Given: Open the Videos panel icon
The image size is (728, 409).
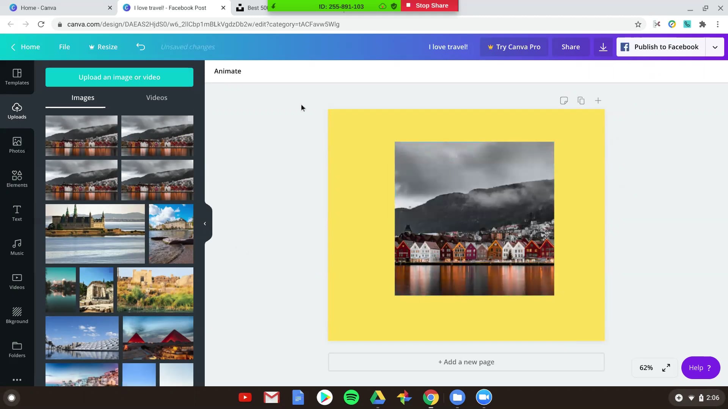Looking at the screenshot, I should click(x=17, y=281).
